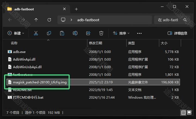Image resolution: width=196 pixels, height=119 pixels.
Task: Go back with the left arrow
Action: pos(10,20)
